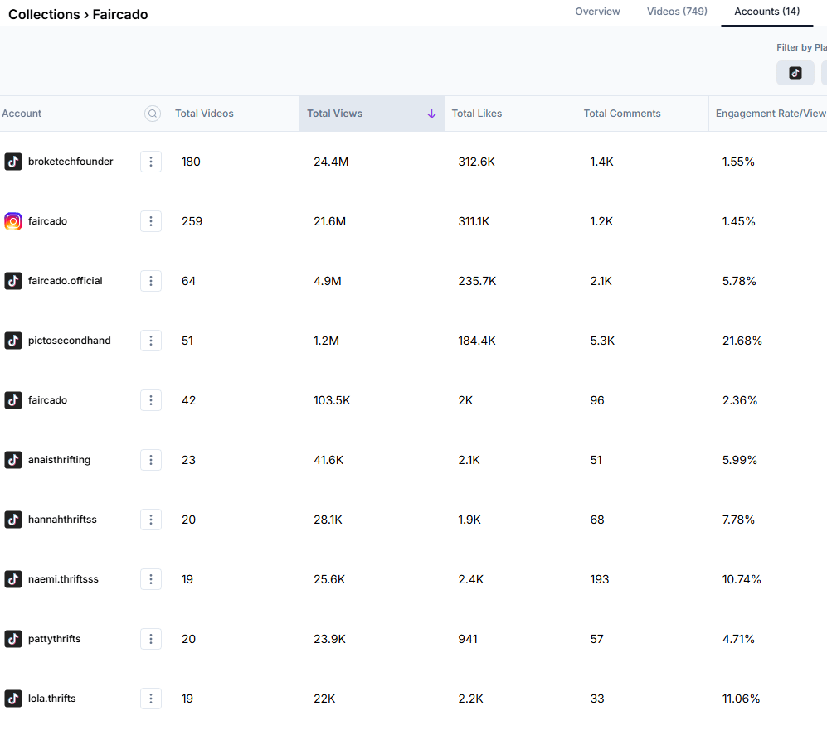The width and height of the screenshot is (827, 730).
Task: Switch to the Overview tab
Action: (x=597, y=12)
